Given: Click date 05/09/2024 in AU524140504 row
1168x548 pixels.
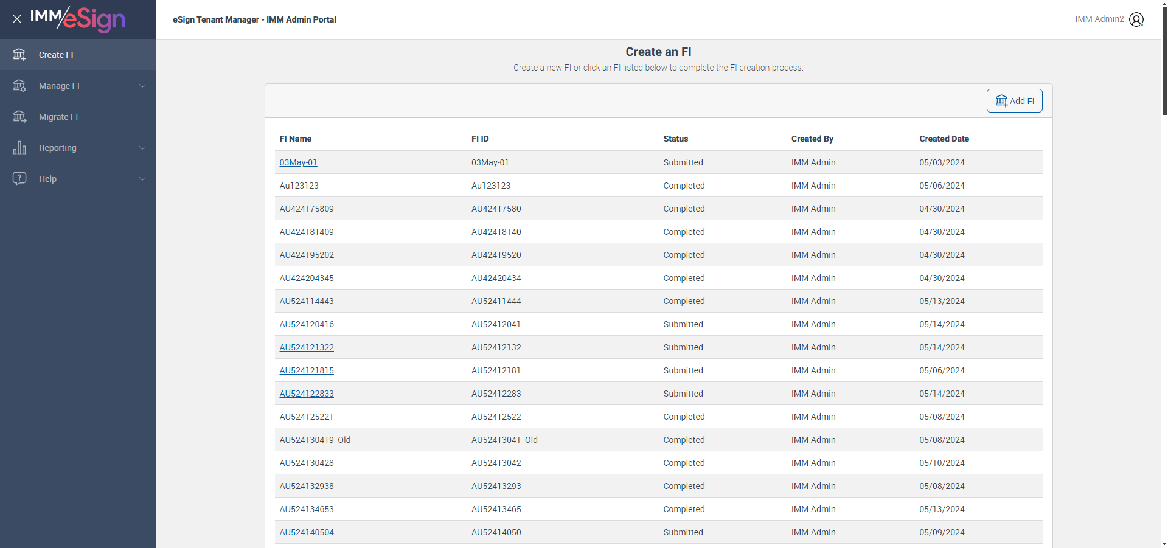Looking at the screenshot, I should click(x=942, y=532).
